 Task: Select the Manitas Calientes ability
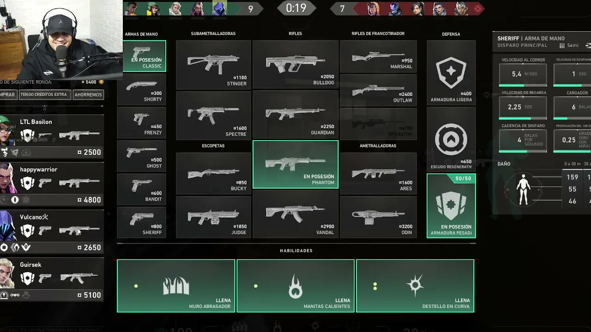295,286
